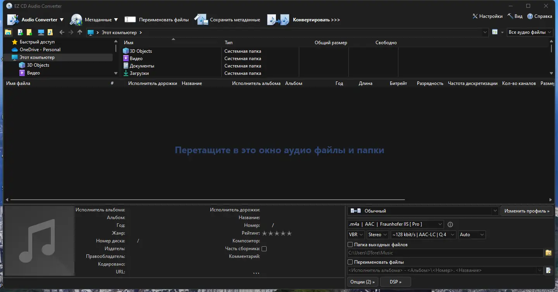Open the Stereo channel dropdown
Screen dimensions: 558x292
(377, 235)
